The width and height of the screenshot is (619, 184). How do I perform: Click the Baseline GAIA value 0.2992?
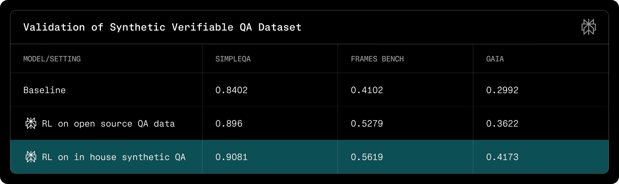502,90
